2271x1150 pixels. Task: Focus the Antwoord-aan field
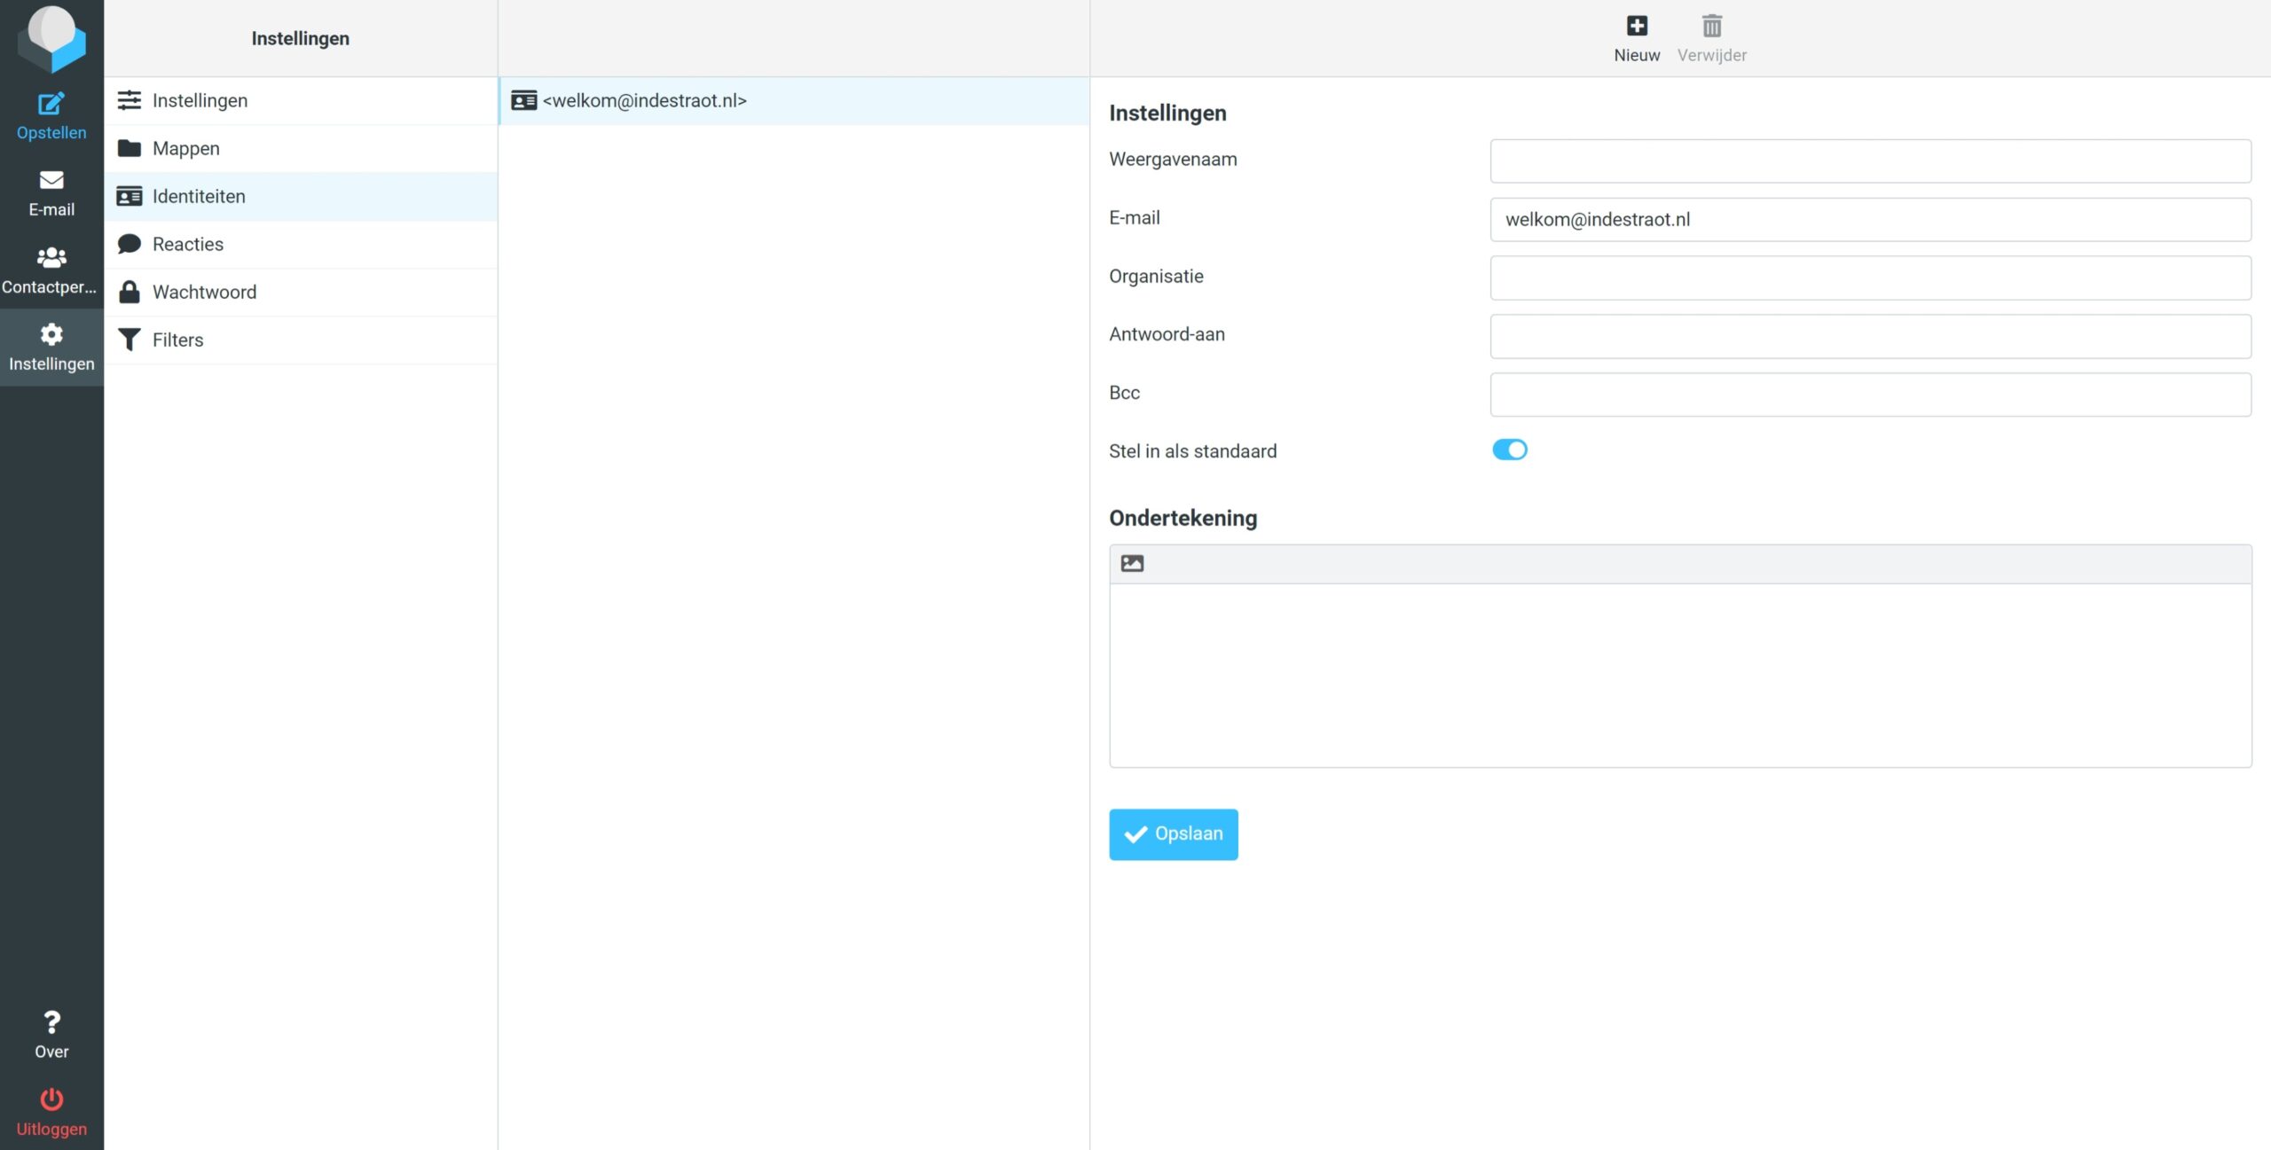point(1870,337)
